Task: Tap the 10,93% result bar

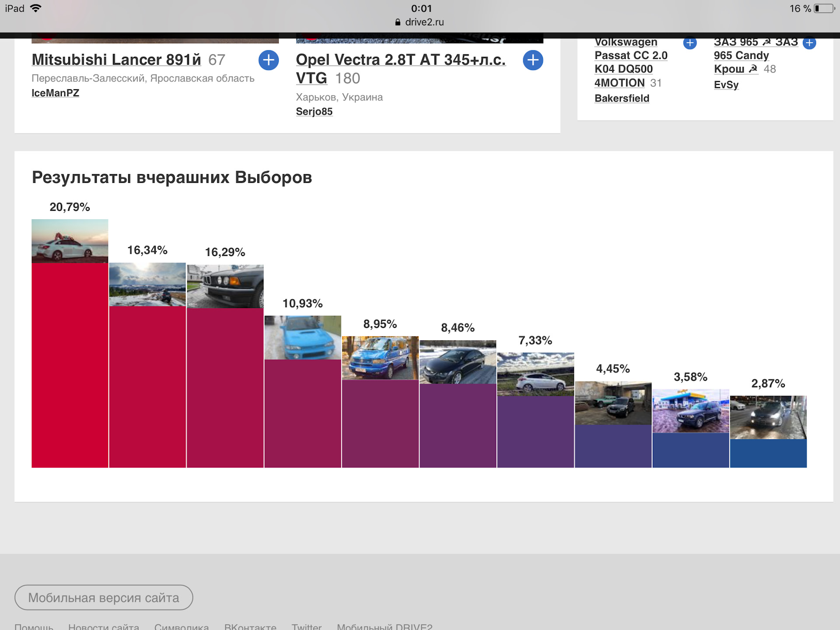Action: (x=303, y=413)
